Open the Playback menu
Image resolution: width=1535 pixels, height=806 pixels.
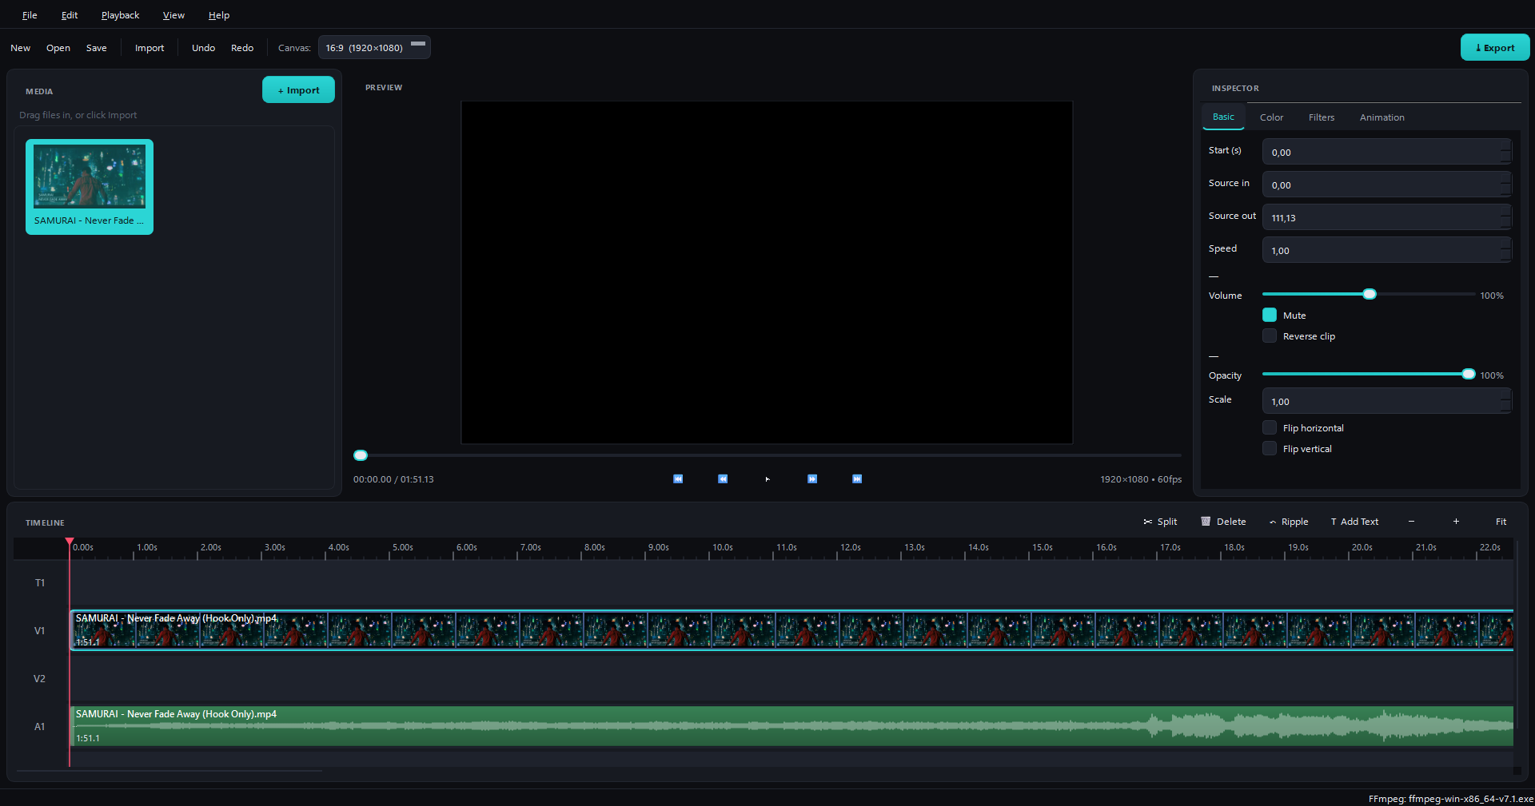(x=120, y=15)
